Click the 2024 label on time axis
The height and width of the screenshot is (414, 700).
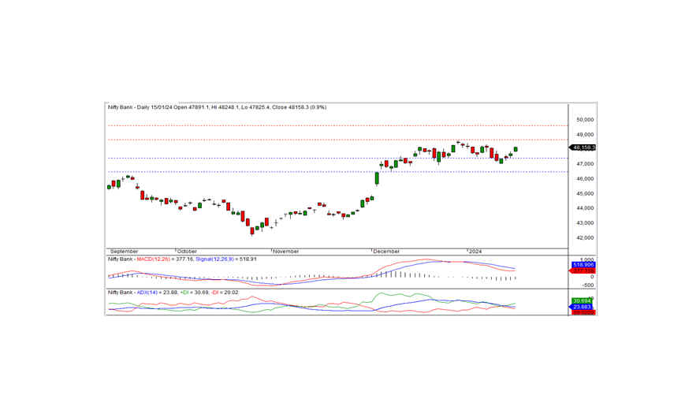(x=475, y=251)
